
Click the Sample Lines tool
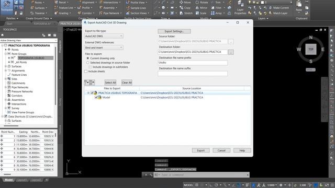point(136,8)
